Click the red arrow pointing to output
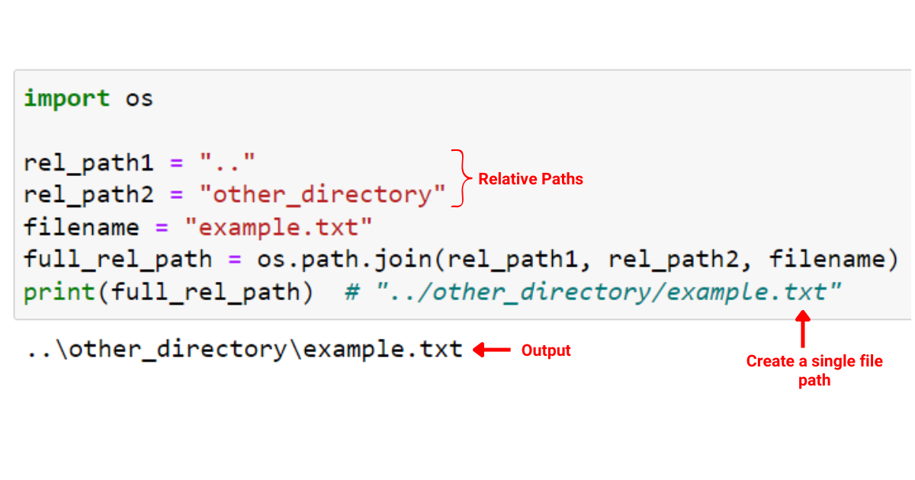The image size is (915, 480). [x=492, y=350]
